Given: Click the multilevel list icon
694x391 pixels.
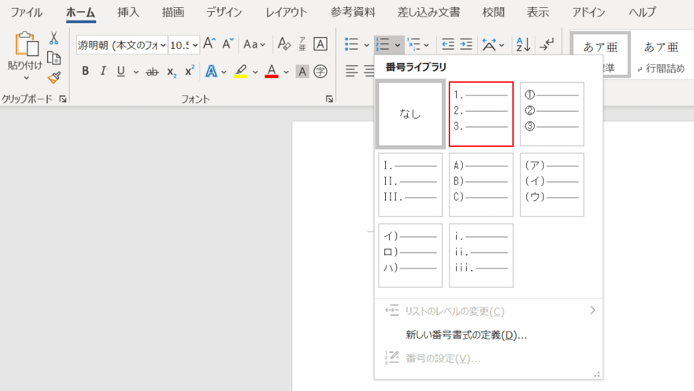Looking at the screenshot, I should pos(414,44).
